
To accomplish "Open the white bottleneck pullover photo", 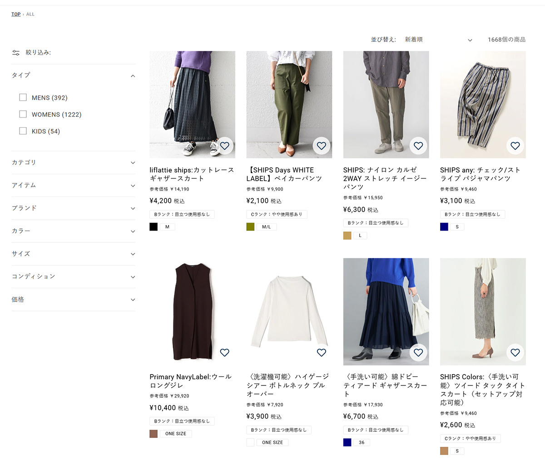I will (x=289, y=311).
